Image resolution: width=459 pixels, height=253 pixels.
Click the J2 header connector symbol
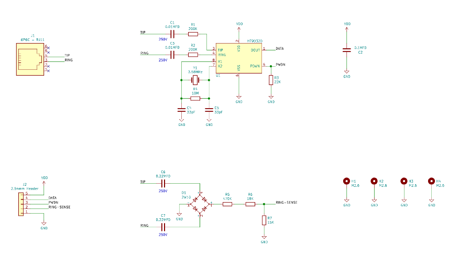[x=21, y=204]
